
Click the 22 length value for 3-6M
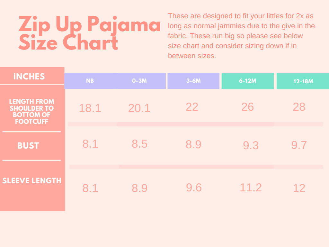click(192, 107)
